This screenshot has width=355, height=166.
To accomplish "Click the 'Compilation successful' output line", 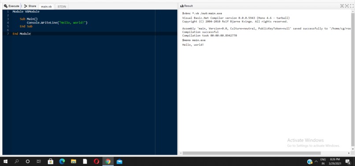I will [x=200, y=32].
